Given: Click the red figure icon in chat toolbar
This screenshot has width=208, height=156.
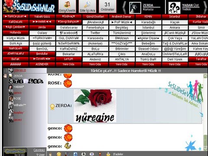Looking at the screenshot, I should point(100,154).
